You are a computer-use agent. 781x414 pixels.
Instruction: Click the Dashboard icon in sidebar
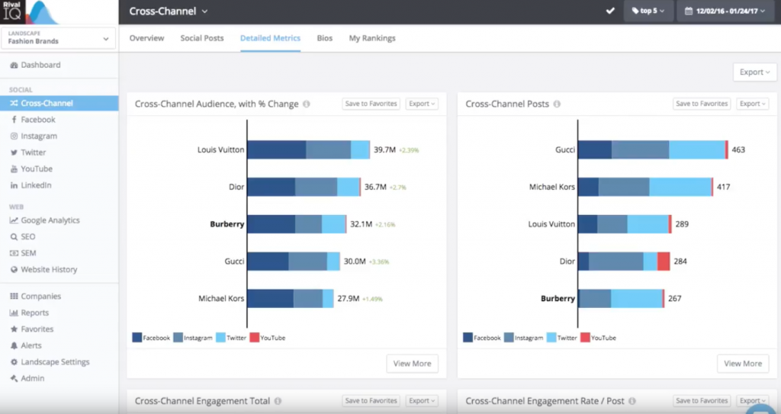pos(14,66)
